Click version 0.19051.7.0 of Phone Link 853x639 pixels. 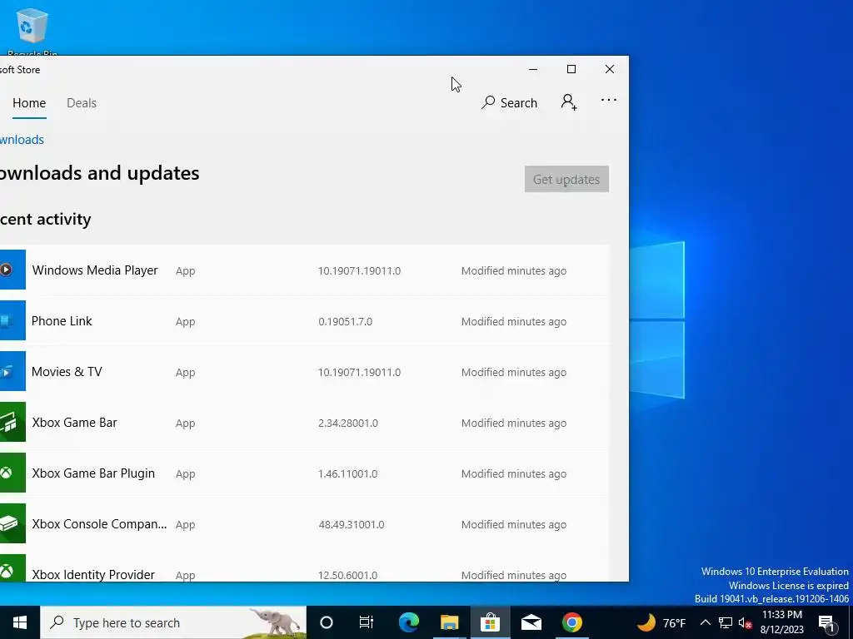point(346,322)
